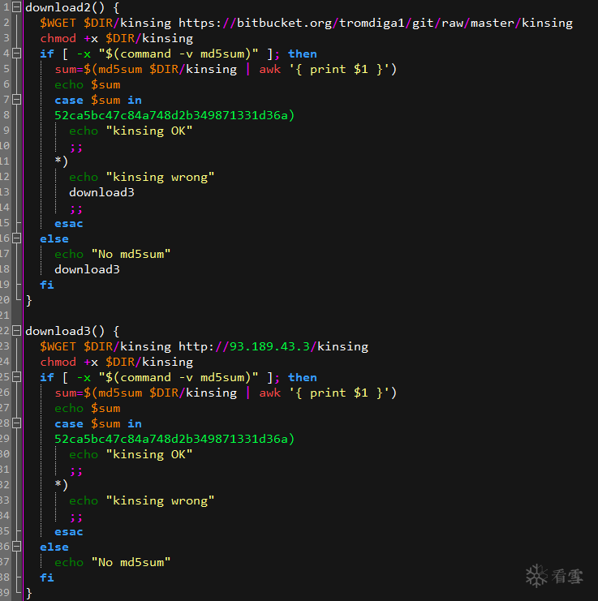
Task: Click the *) default pattern on line 11
Action: [x=62, y=161]
